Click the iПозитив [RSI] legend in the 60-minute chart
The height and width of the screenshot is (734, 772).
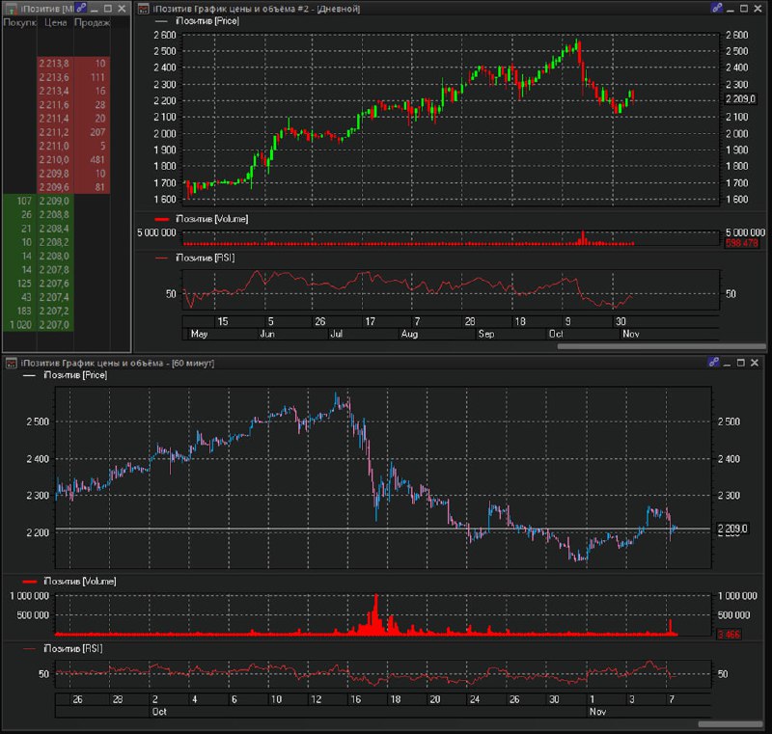tap(73, 649)
